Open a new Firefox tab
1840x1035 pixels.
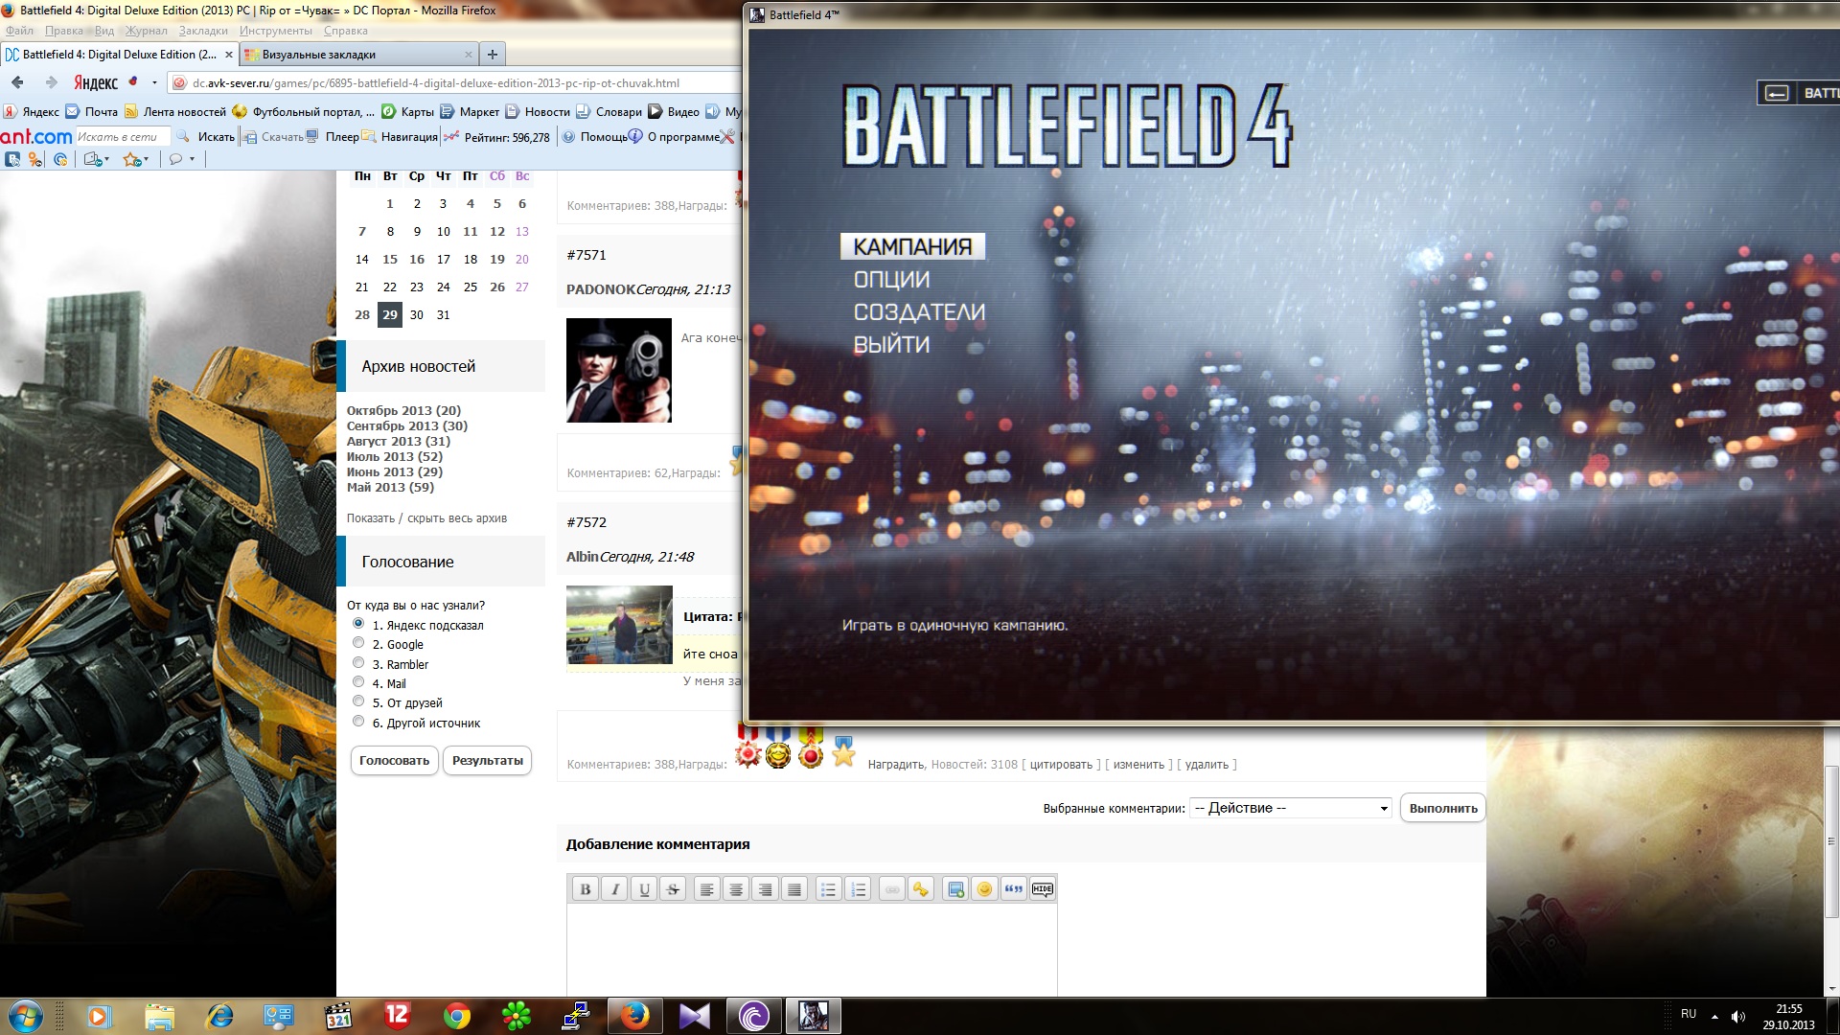coord(493,55)
